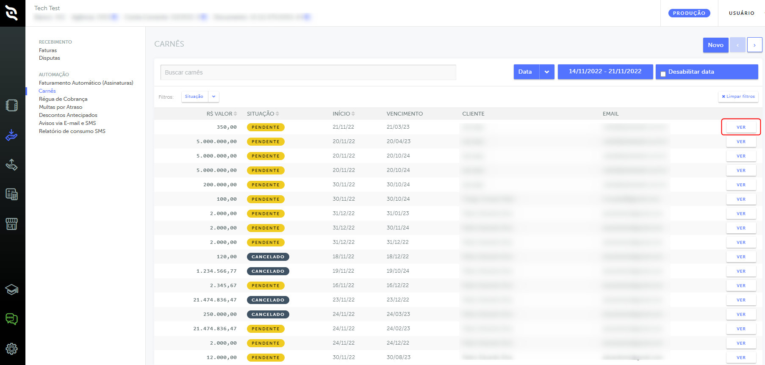The height and width of the screenshot is (365, 765).
Task: Click the Novo button
Action: pos(716,45)
